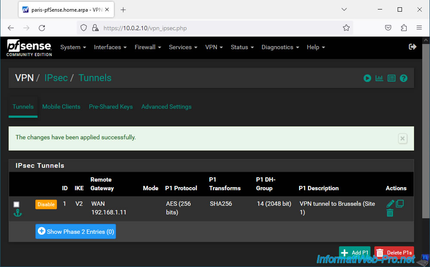Copy phase 1 with the duplicate icon
Image resolution: width=430 pixels, height=267 pixels.
point(399,204)
